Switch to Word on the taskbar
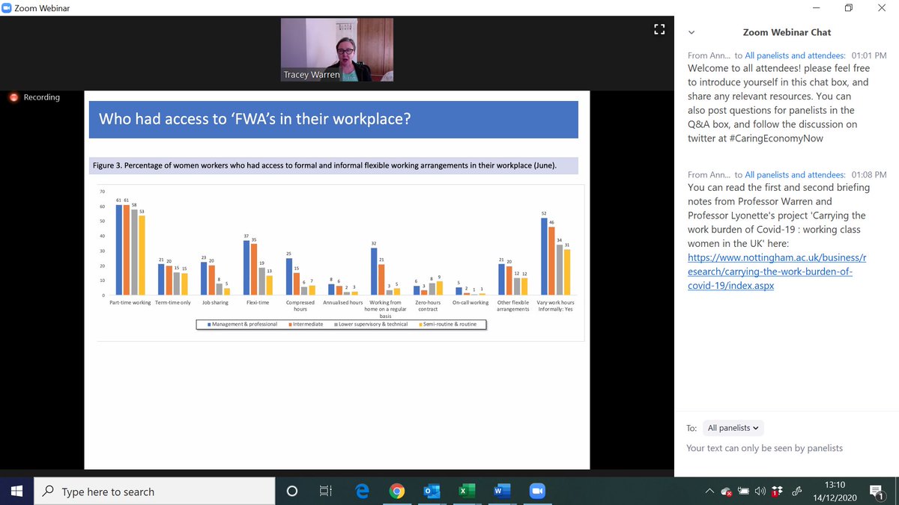This screenshot has width=899, height=505. [500, 492]
